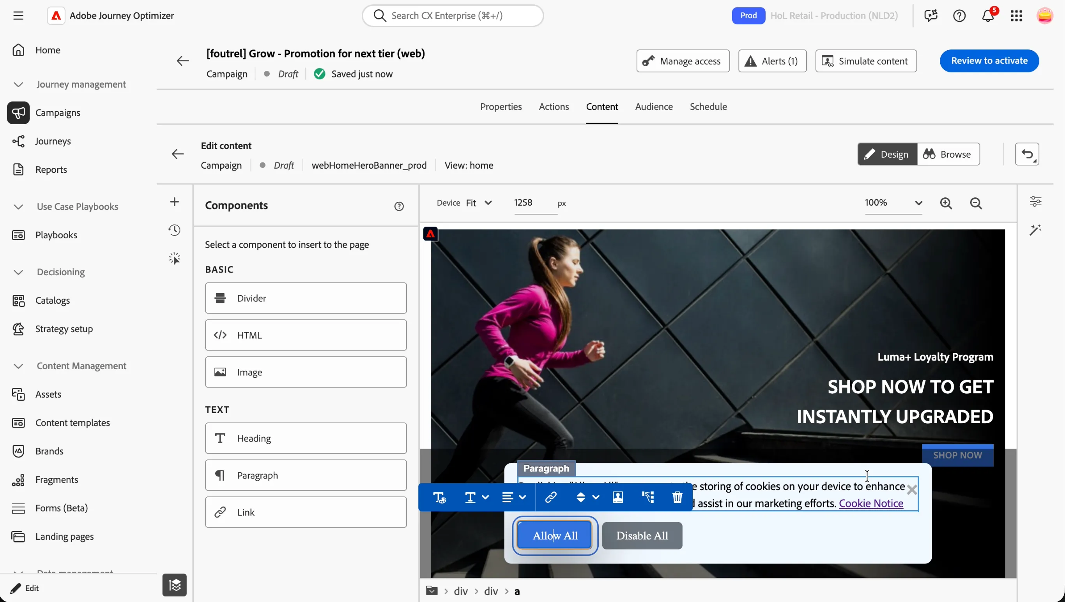Open the apps grid switcher
The height and width of the screenshot is (602, 1065).
click(x=1016, y=16)
